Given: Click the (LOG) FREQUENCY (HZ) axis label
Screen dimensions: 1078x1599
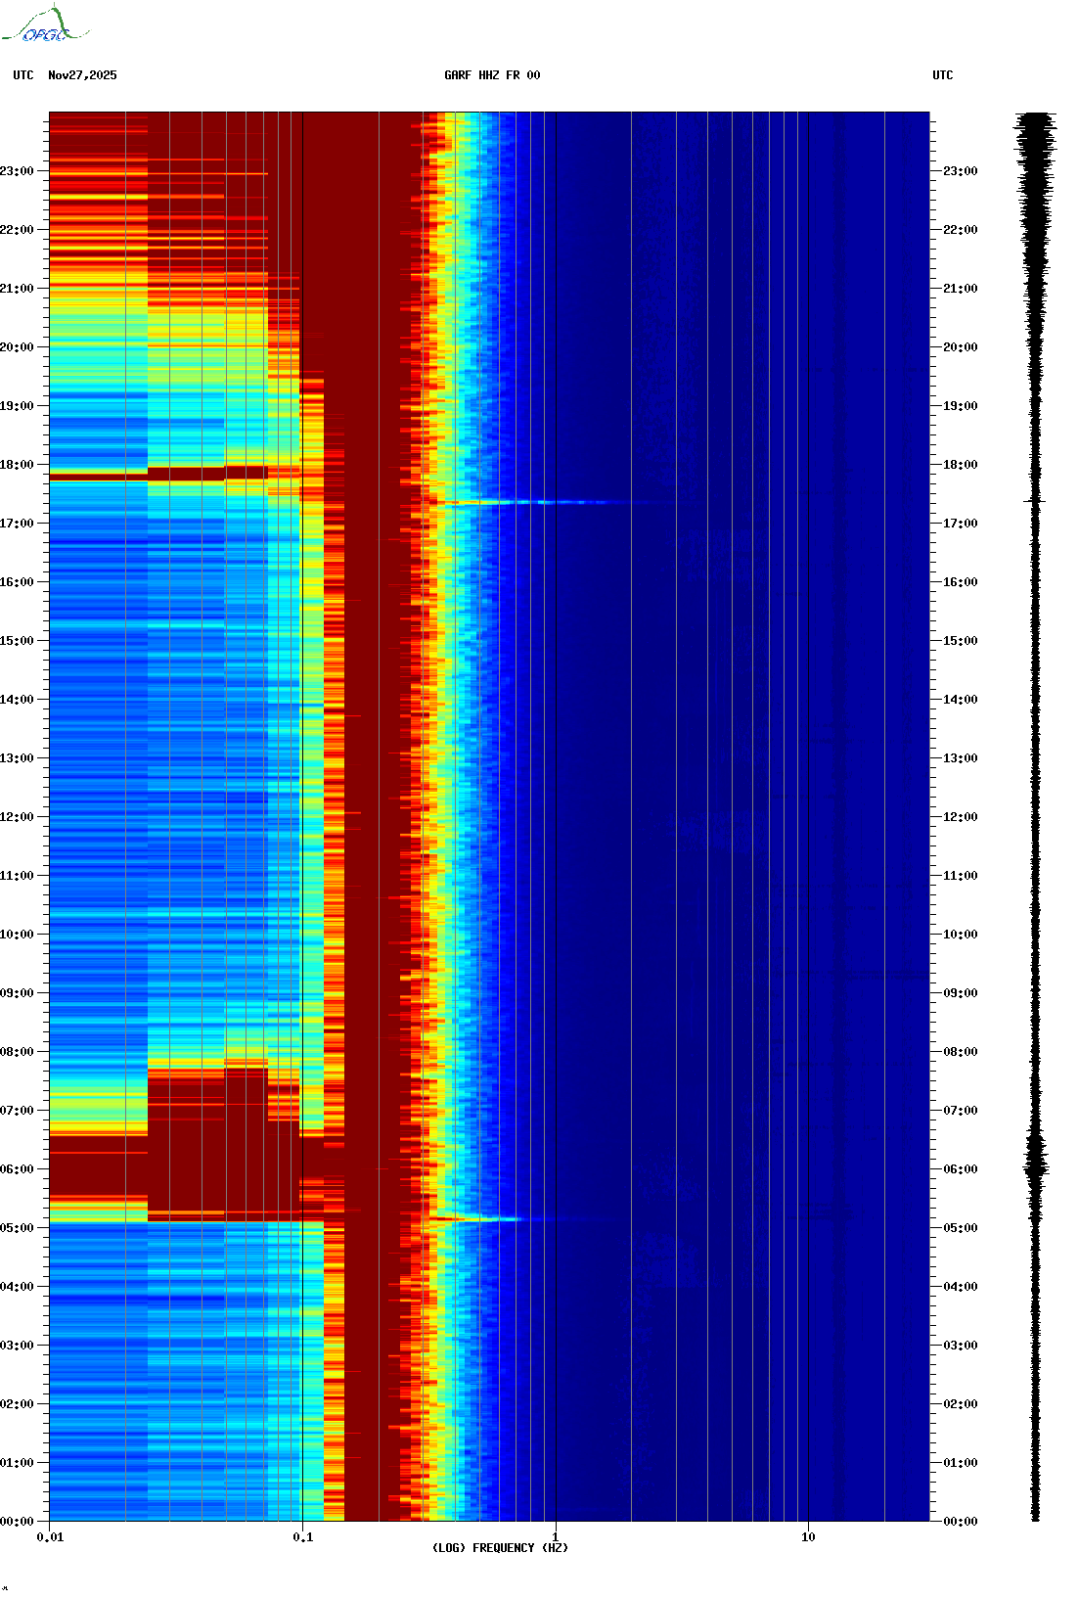Looking at the screenshot, I should 500,1548.
